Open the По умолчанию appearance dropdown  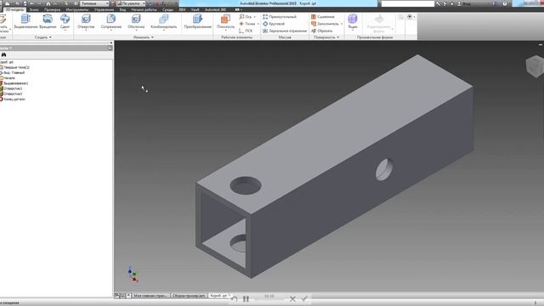pos(130,3)
